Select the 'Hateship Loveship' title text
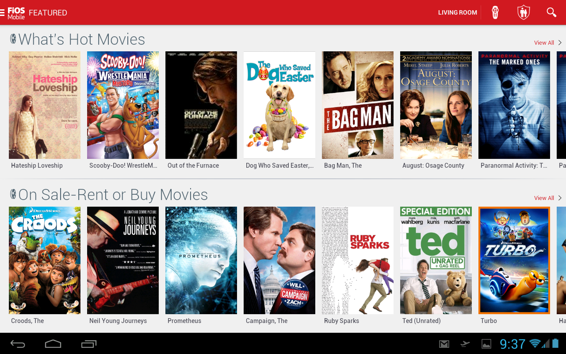 (37, 165)
